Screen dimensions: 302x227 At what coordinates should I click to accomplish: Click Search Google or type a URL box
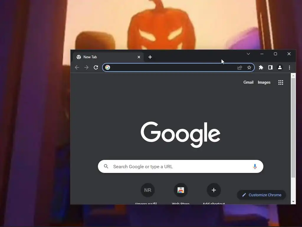pos(181,166)
